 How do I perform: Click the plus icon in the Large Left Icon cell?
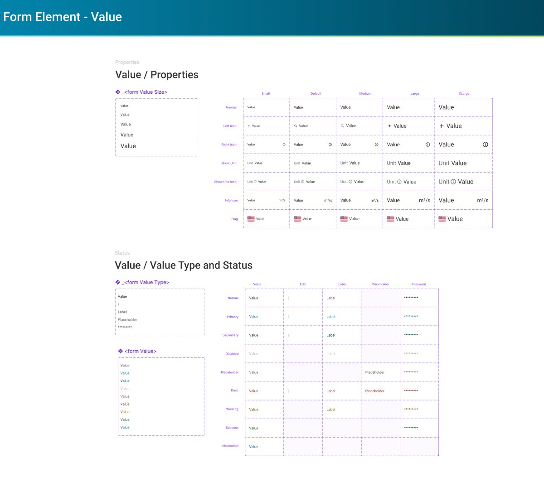390,126
